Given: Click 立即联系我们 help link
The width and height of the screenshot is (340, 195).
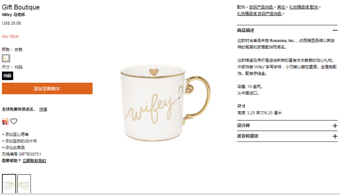Looking at the screenshot, I should pyautogui.click(x=34, y=161).
